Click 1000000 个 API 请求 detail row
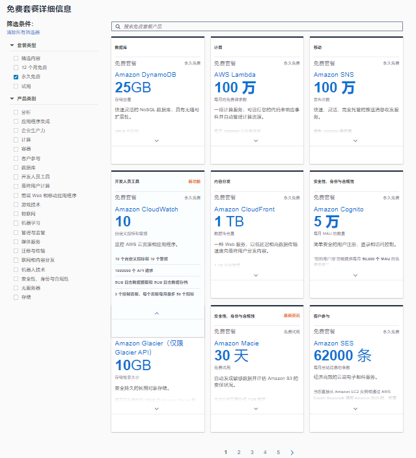This screenshot has width=416, height=458. [x=134, y=271]
